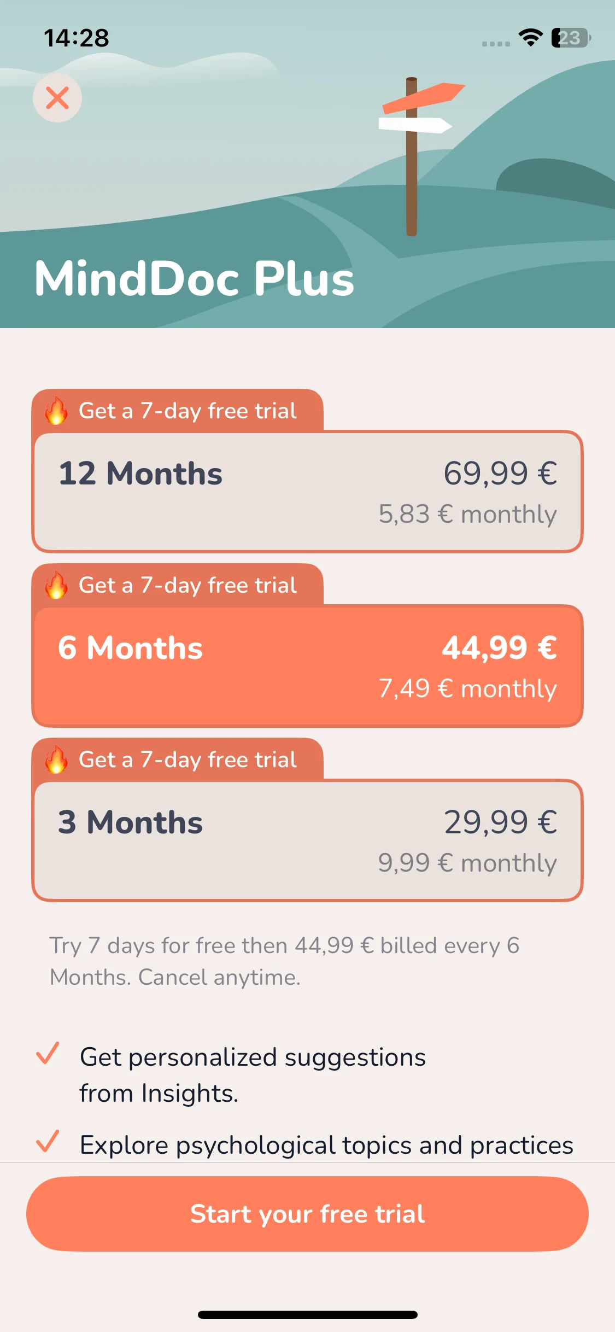Screen dimensions: 615x1332
Task: Tap the checkmark next to Explore psychological topics
Action: pyautogui.click(x=48, y=1141)
